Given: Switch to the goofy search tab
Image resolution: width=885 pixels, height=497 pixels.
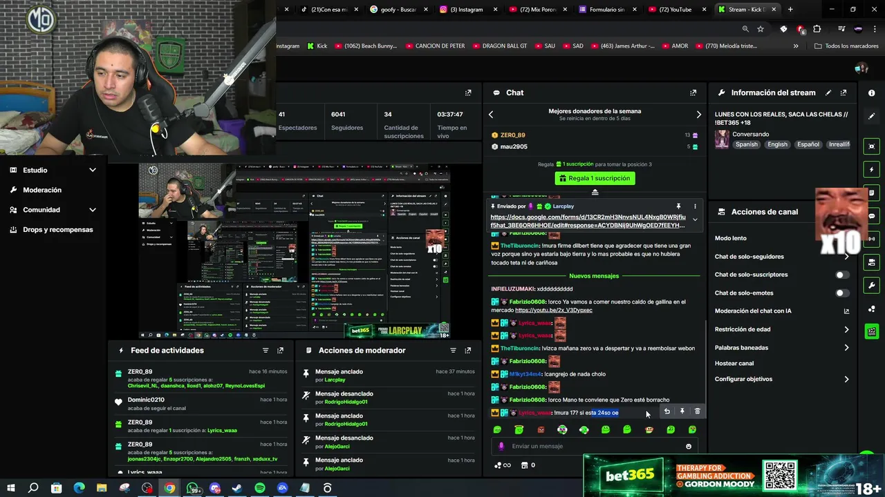Looking at the screenshot, I should click(398, 10).
